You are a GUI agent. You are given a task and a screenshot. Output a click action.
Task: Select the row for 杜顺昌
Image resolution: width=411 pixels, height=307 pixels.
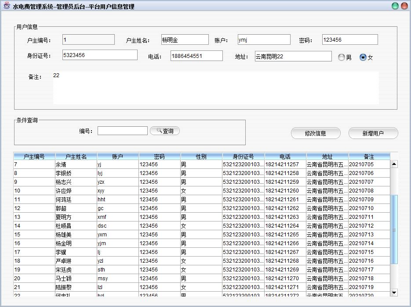pos(202,226)
